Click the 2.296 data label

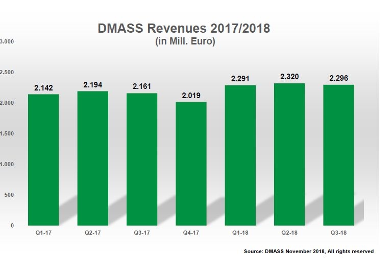coord(338,79)
